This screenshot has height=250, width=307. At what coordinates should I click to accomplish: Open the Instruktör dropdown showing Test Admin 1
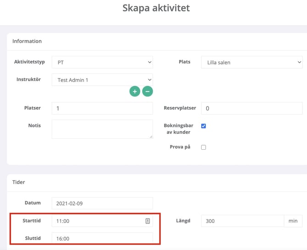tap(102, 80)
